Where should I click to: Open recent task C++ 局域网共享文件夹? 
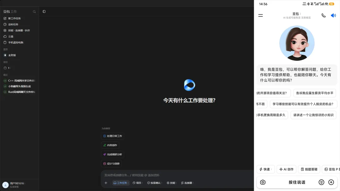[19, 81]
